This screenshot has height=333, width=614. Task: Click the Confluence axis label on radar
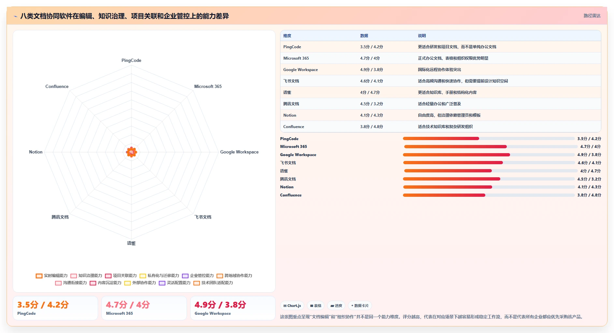[x=57, y=86]
